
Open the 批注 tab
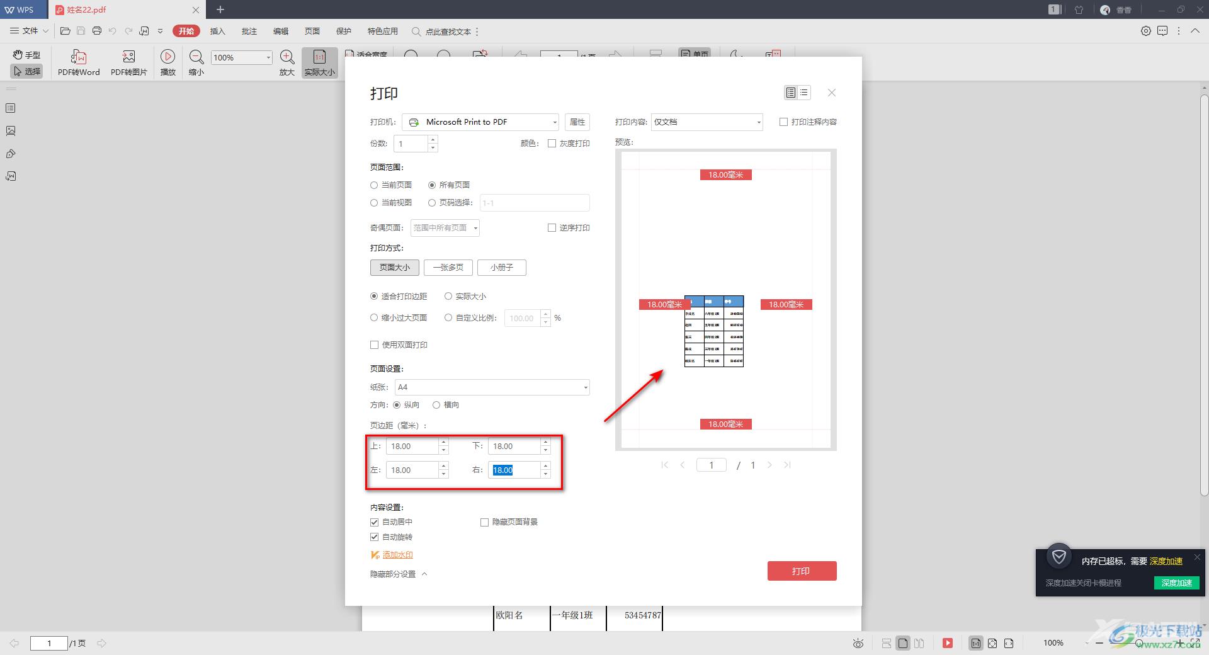tap(249, 31)
